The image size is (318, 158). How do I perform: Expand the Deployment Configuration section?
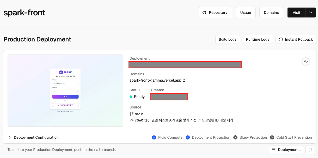click(x=9, y=137)
